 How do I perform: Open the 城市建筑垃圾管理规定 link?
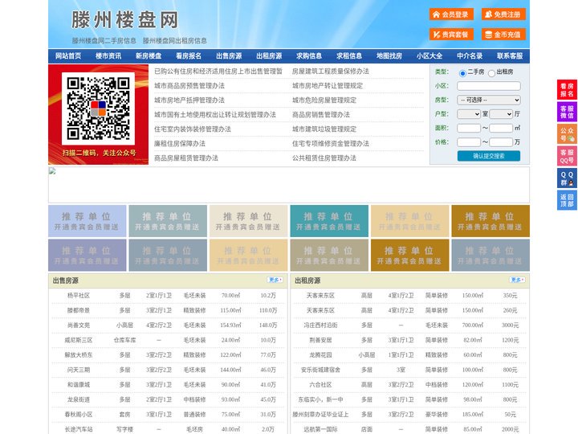tap(324, 129)
